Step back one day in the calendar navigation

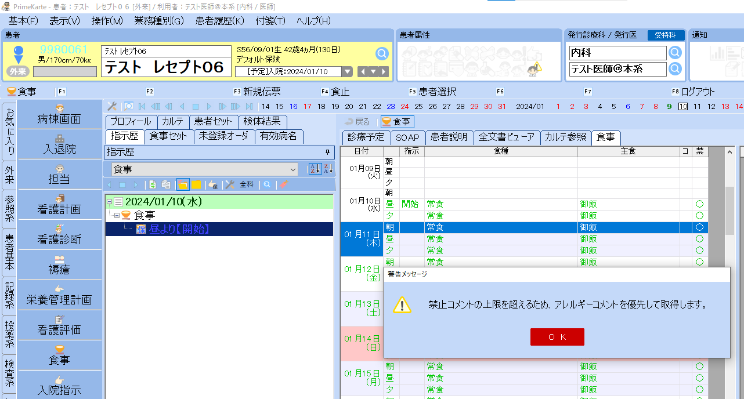click(182, 106)
